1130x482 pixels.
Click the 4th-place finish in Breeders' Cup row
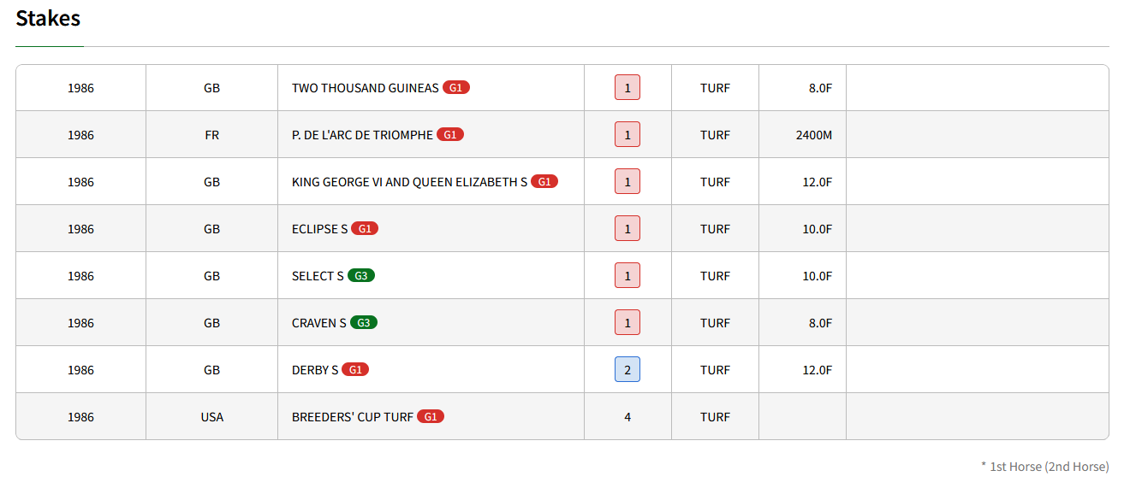point(627,417)
